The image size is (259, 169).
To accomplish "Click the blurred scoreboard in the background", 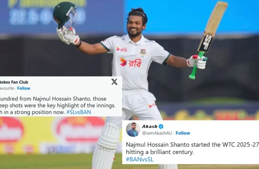I will pyautogui.click(x=48, y=15).
